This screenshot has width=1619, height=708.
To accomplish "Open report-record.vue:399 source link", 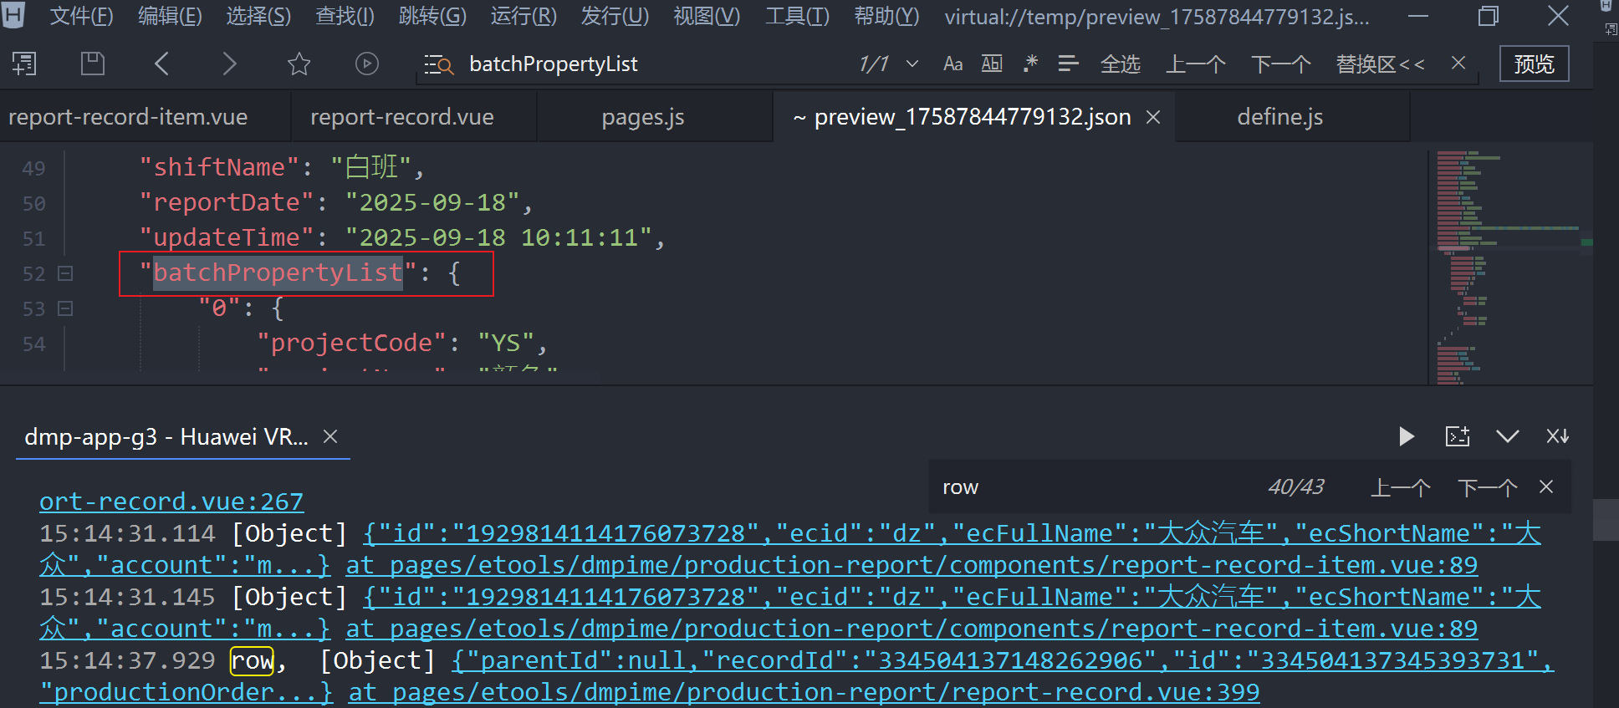I will coord(804,692).
